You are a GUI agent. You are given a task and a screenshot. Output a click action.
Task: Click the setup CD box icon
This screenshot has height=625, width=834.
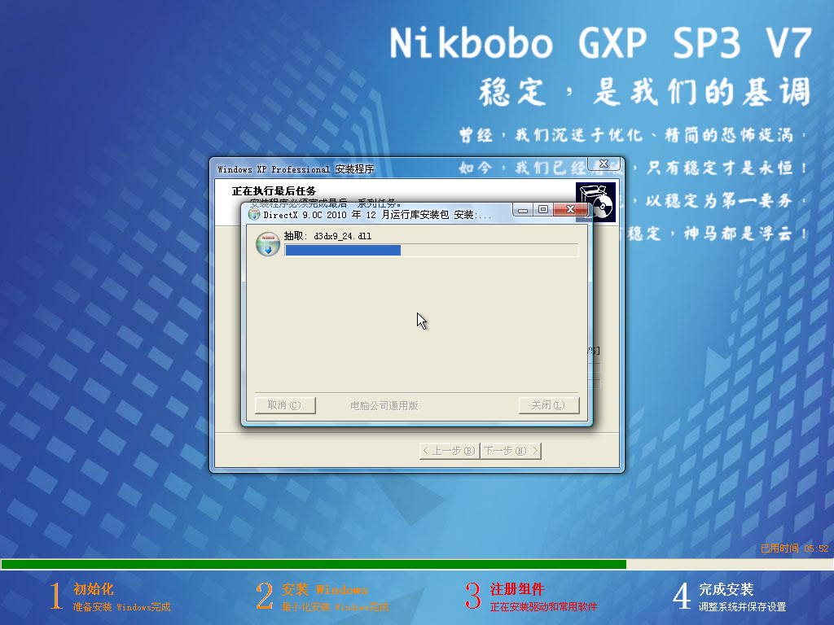pyautogui.click(x=595, y=202)
